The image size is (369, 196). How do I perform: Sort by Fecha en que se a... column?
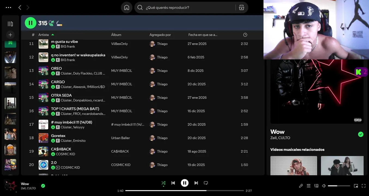click(203, 35)
